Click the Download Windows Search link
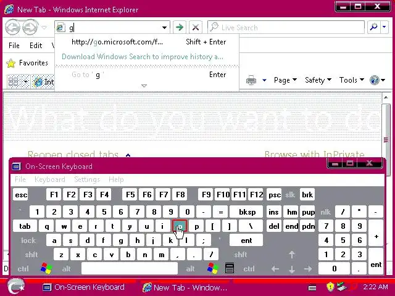The height and width of the screenshot is (296, 395). 143,57
